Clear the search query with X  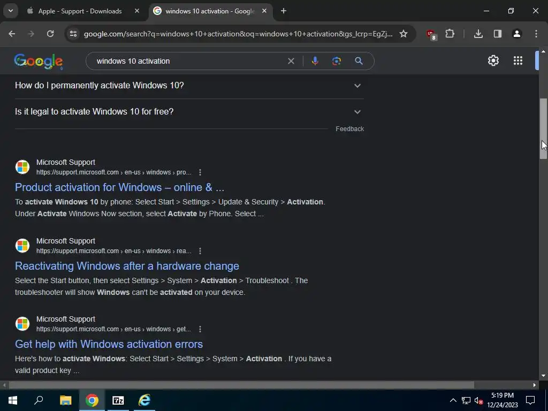291,61
